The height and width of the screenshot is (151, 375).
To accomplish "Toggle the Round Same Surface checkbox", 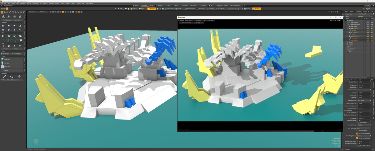I will click(359, 146).
